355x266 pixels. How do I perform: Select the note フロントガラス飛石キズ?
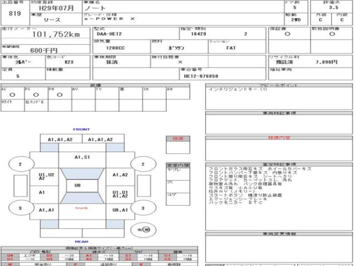click(x=236, y=169)
